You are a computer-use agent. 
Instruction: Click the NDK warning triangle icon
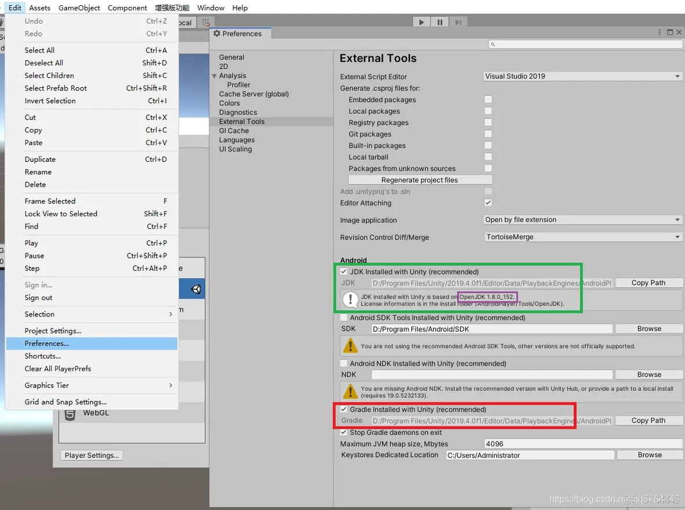350,391
